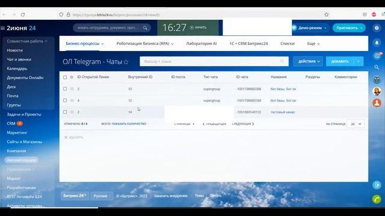
Task: Click the magnifier in the top search box
Action: [x=145, y=28]
